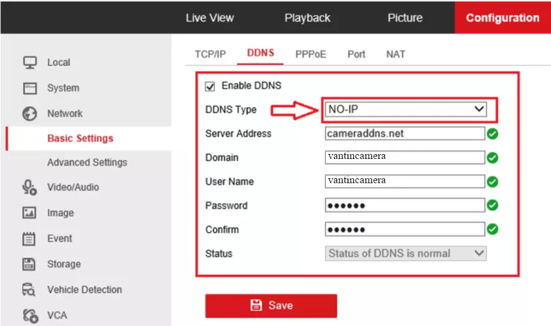
Task: Select the Configuration top tab
Action: [x=502, y=17]
